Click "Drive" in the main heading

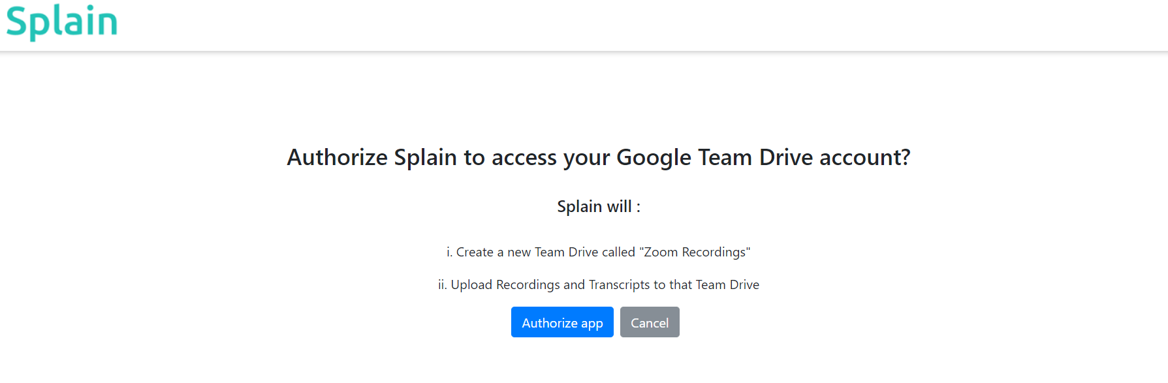point(785,157)
